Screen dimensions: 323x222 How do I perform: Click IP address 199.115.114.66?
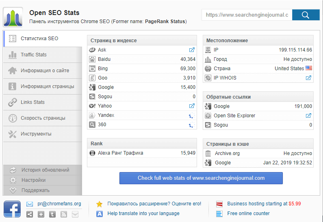point(295,50)
